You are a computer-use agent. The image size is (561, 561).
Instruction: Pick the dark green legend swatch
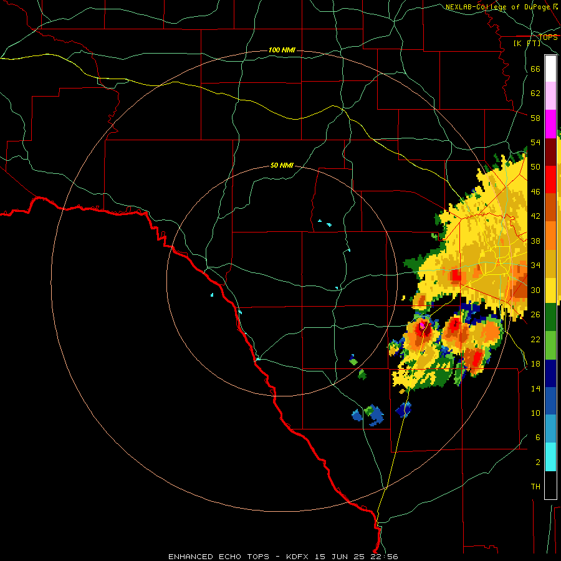pos(550,317)
